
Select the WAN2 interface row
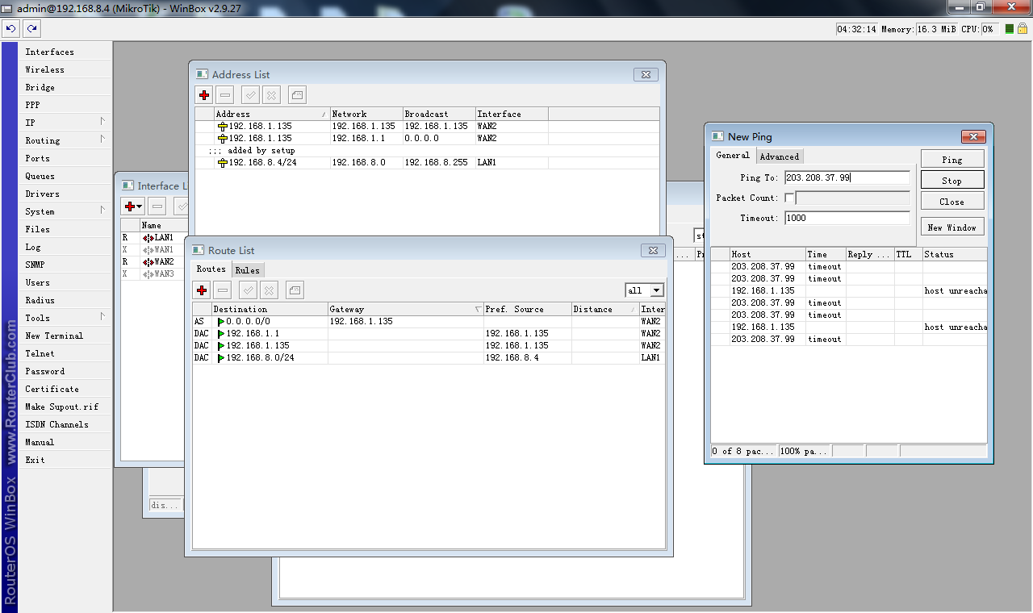point(154,262)
